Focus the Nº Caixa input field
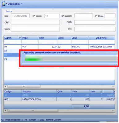Image resolution: width=119 pixels, height=123 pixels. coord(52,16)
